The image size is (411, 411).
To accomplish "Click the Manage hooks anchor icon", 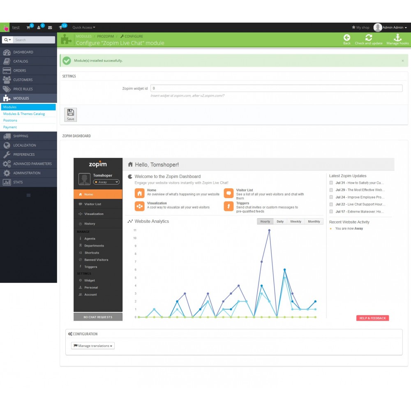I will click(397, 37).
